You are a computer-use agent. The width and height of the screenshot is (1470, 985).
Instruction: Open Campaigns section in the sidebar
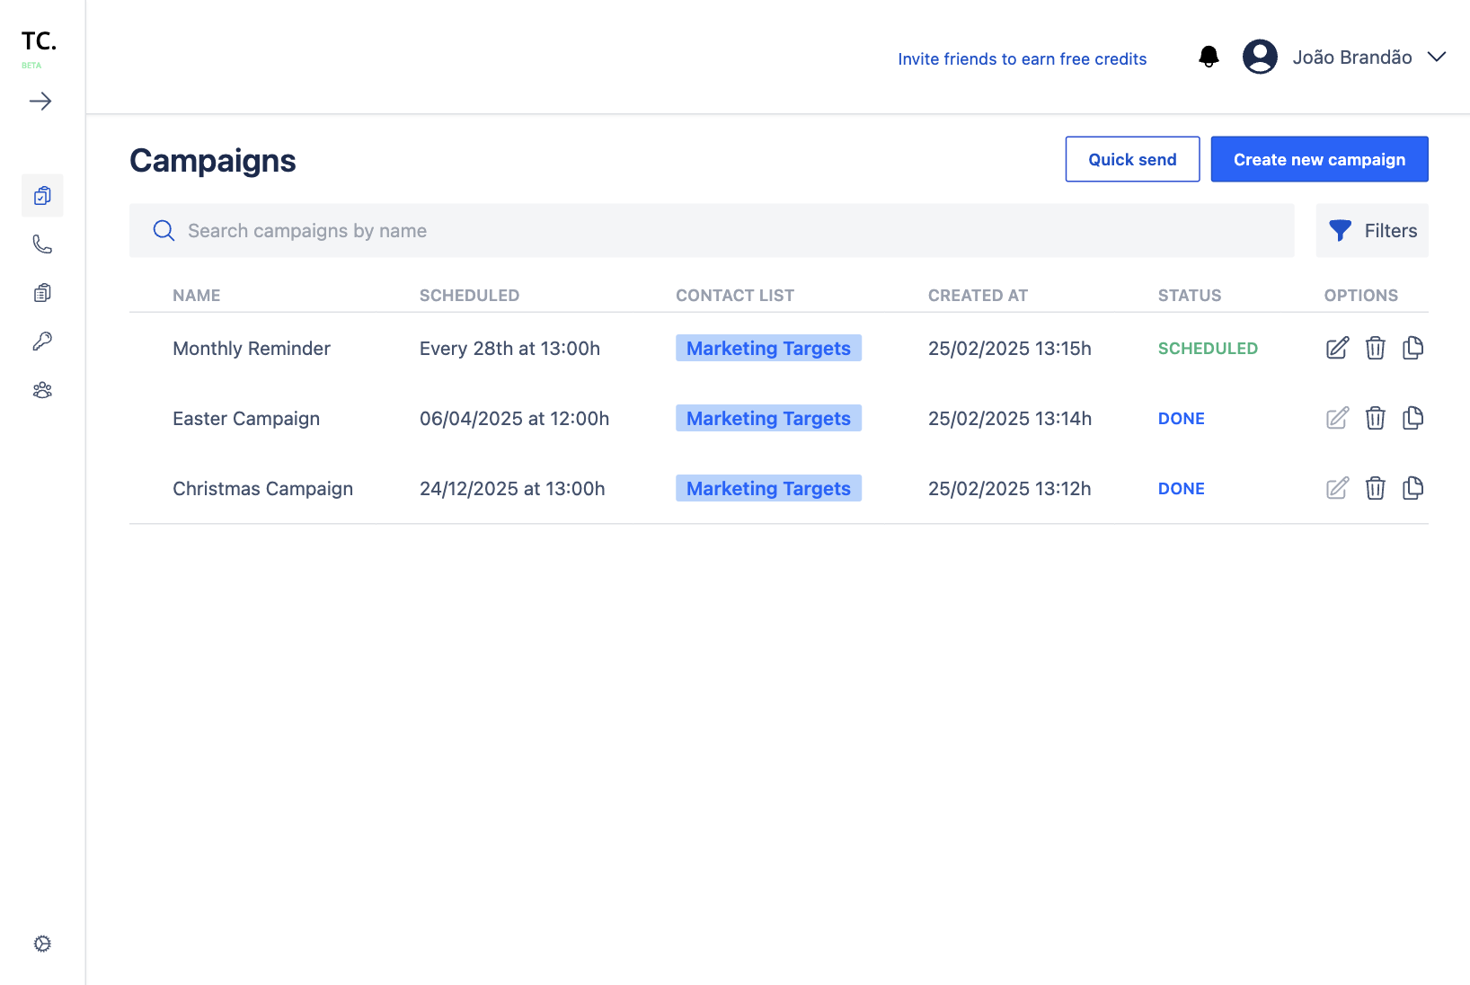[42, 196]
